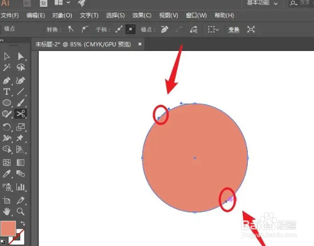Choose the Shape Builder tool
The width and height of the screenshot is (314, 246).
tap(7, 149)
